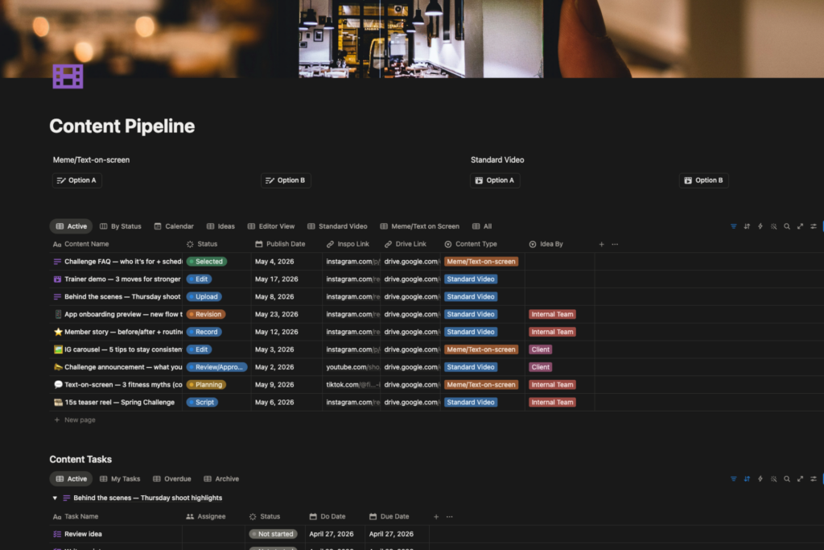The height and width of the screenshot is (550, 824).
Task: Open the Script status for 15s teaser reel
Action: [202, 403]
